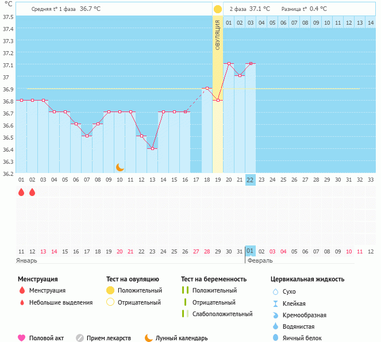Click the Лунный календарь moon icon in legend

click(x=149, y=338)
